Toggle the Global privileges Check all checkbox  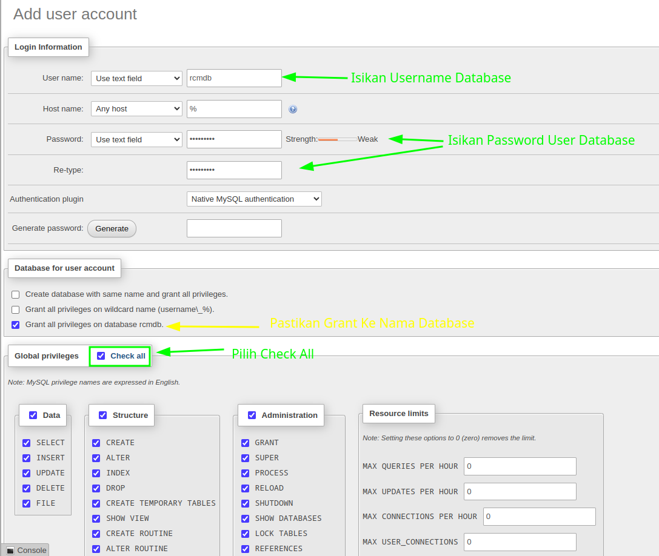(x=101, y=356)
